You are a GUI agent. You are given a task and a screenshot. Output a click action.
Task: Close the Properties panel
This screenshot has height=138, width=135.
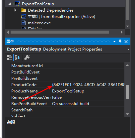tap(126, 42)
